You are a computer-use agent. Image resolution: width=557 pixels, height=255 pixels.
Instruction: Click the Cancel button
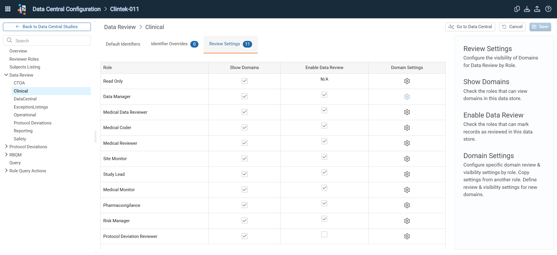click(x=512, y=27)
